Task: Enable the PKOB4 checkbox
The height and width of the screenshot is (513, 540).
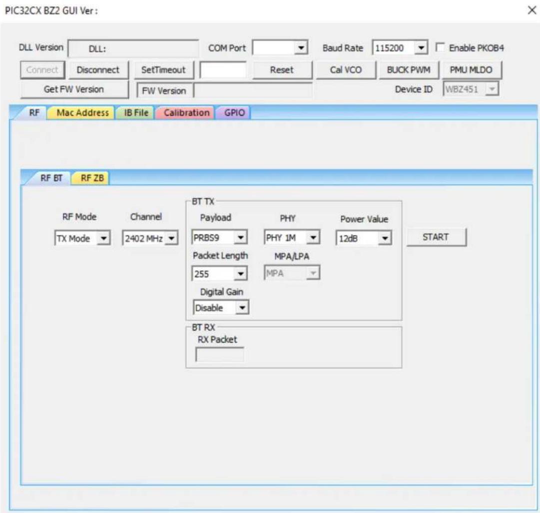Action: click(440, 47)
